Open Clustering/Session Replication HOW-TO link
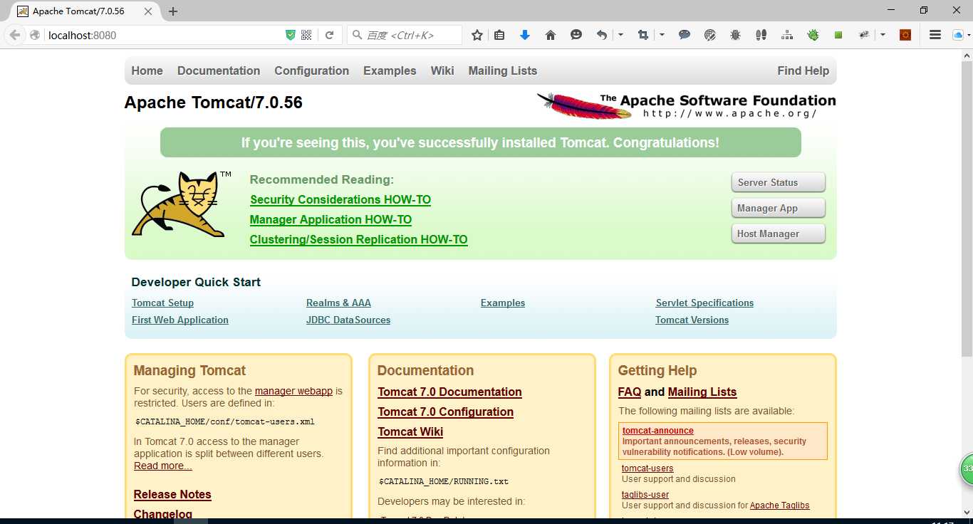This screenshot has height=524, width=973. [x=358, y=240]
